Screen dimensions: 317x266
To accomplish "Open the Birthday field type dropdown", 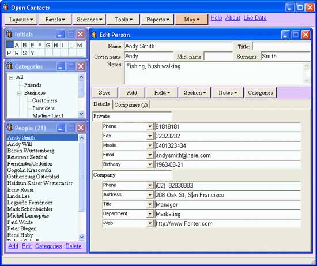I will [150, 164].
